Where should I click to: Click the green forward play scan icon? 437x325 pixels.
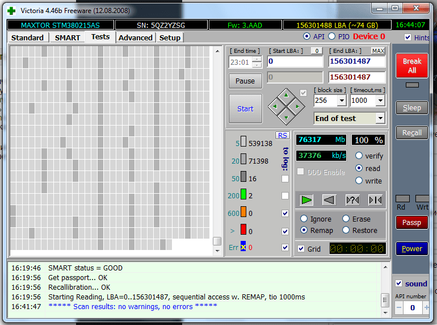click(x=306, y=199)
